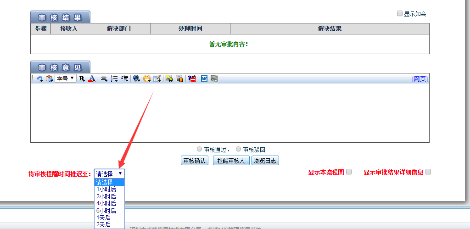The height and width of the screenshot is (229, 470).
Task: Check the 显示审批结果详细信息 checkbox
Action: coord(428,172)
